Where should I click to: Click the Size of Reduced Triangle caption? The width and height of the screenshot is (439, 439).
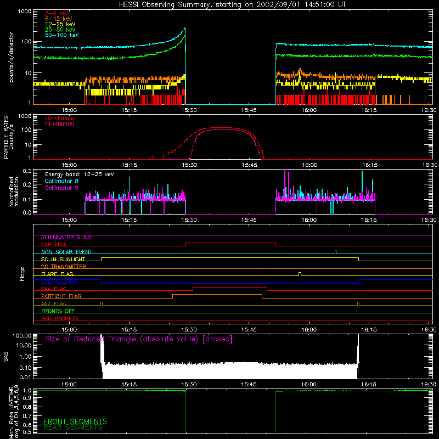pos(139,339)
